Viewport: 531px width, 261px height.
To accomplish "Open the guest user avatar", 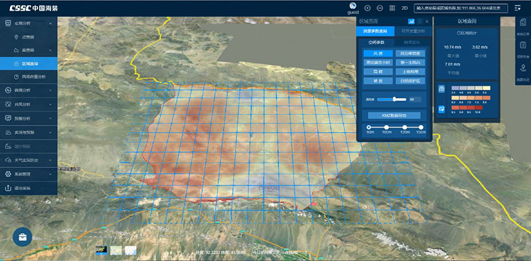I will click(x=353, y=6).
